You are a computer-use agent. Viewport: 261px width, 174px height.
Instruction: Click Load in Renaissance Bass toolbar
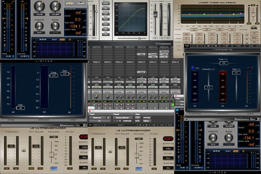click(238, 46)
